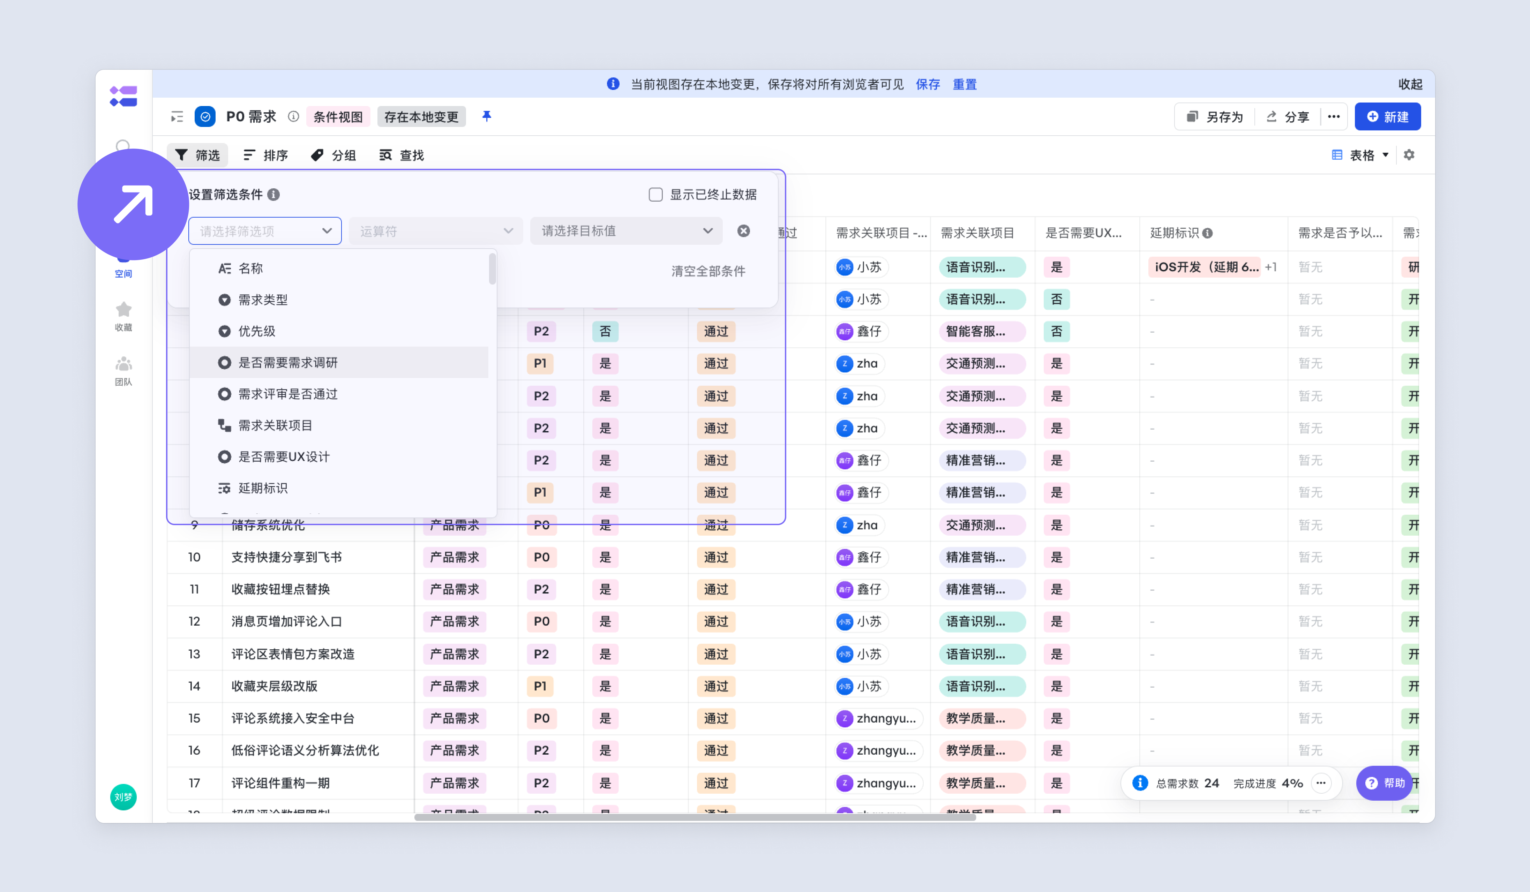
Task: Click the app logo in sidebar
Action: coord(123,96)
